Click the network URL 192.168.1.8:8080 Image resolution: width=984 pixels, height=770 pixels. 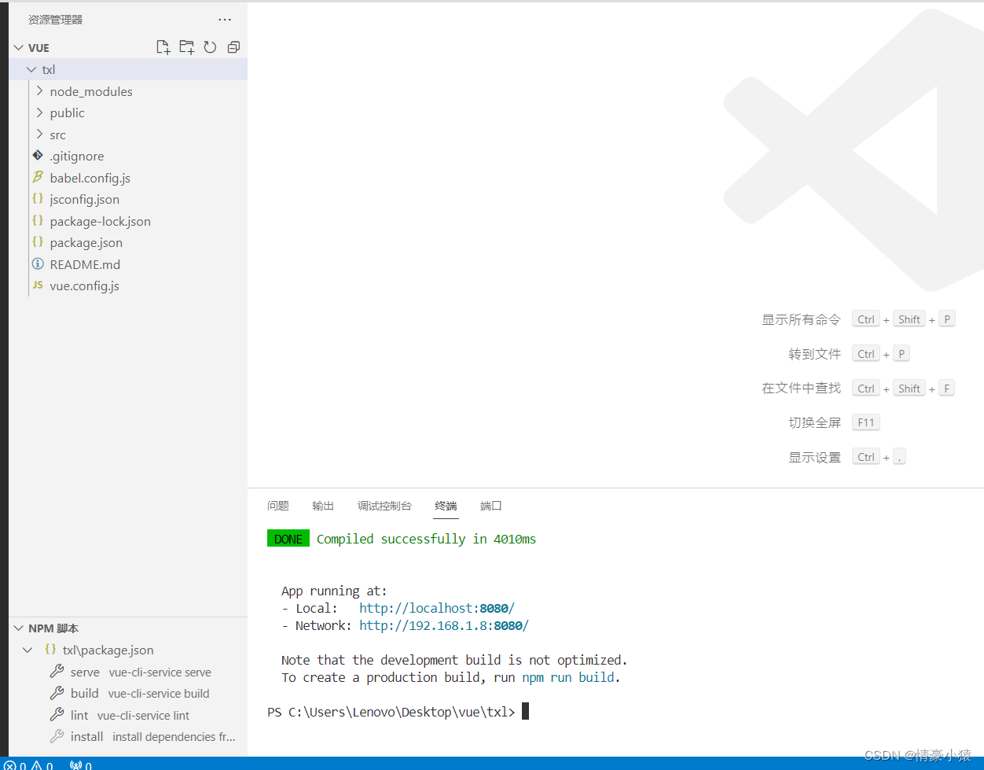[x=443, y=625]
